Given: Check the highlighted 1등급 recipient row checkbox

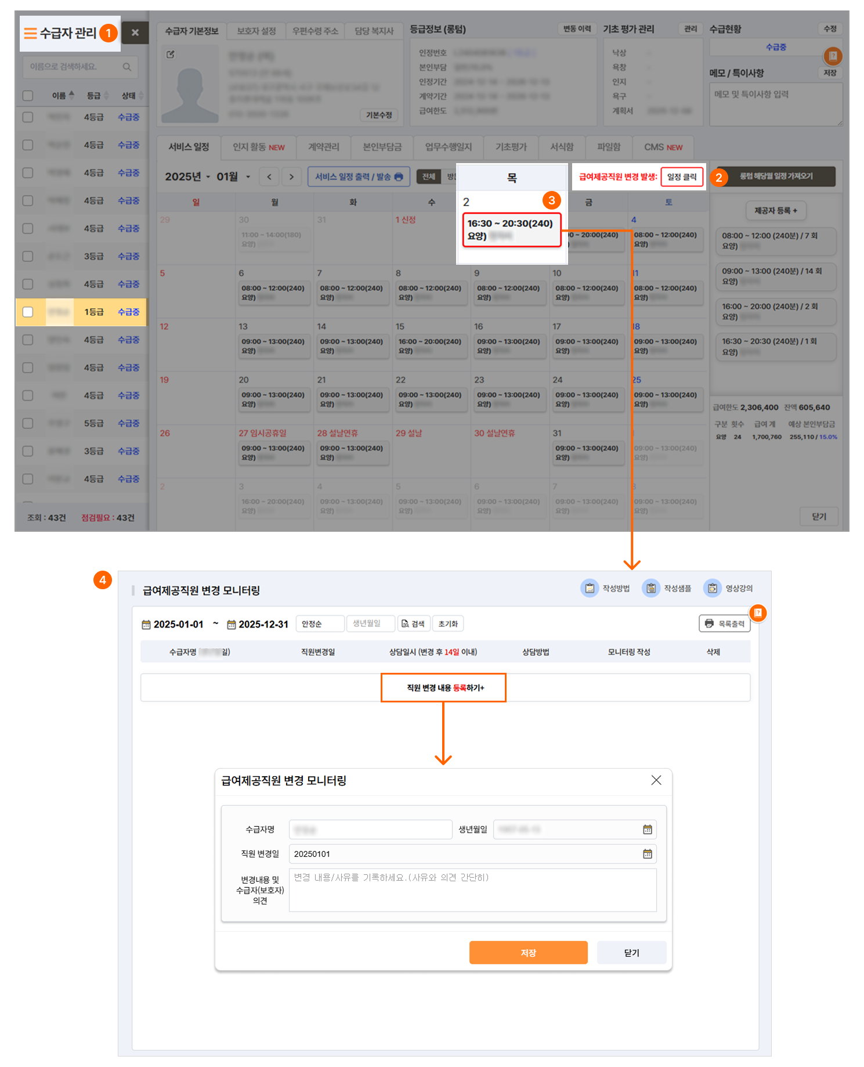Looking at the screenshot, I should pos(28,312).
